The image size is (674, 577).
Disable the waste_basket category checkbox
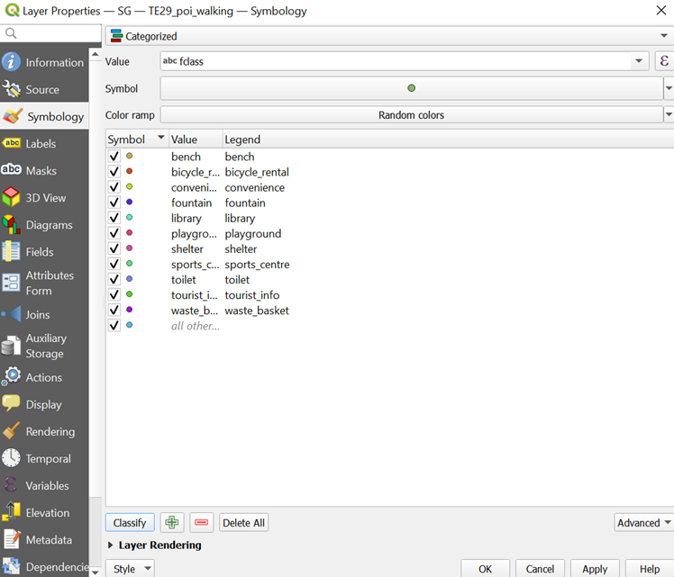point(114,311)
